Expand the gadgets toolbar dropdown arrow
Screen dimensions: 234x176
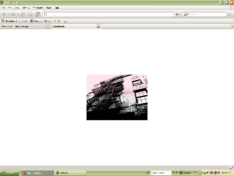click(x=195, y=173)
